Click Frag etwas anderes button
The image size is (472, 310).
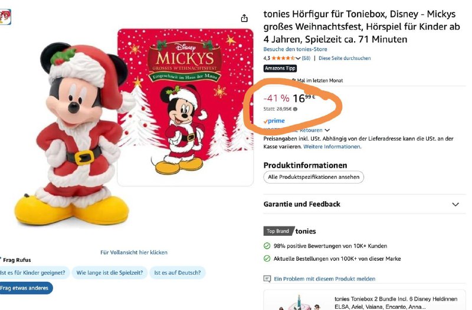pos(25,288)
